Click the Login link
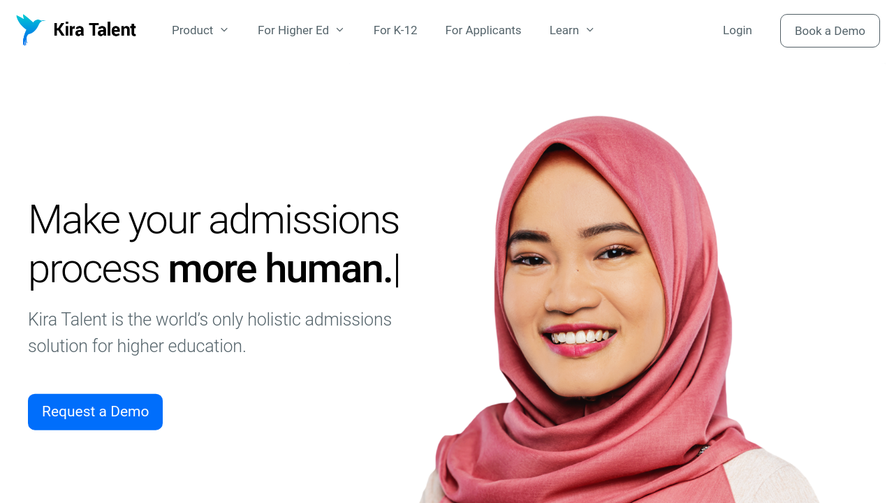Viewport: 894px width, 503px height. click(738, 30)
